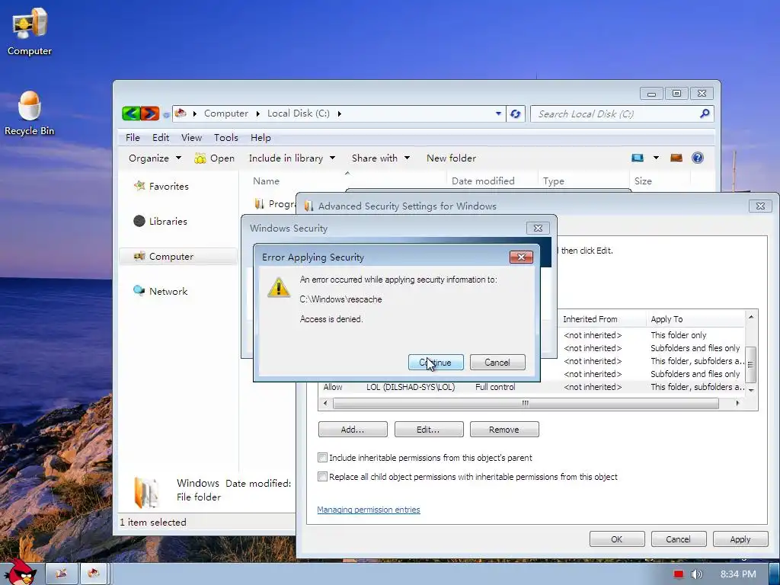Click Apply in Advanced Security Settings
Viewport: 780px width, 585px height.
click(x=740, y=539)
